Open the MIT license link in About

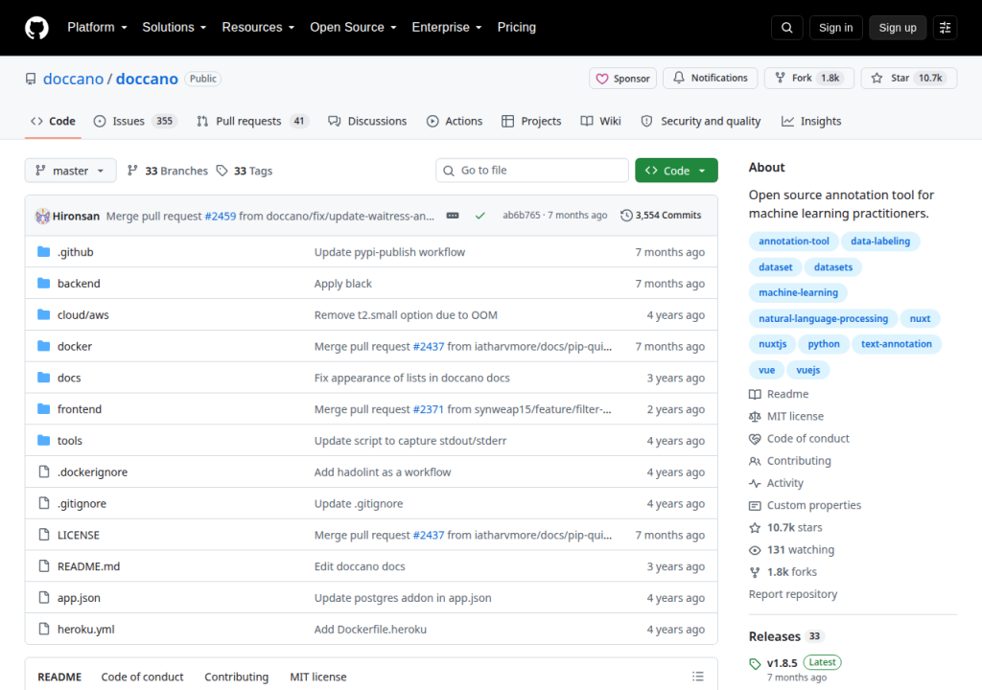pyautogui.click(x=786, y=416)
